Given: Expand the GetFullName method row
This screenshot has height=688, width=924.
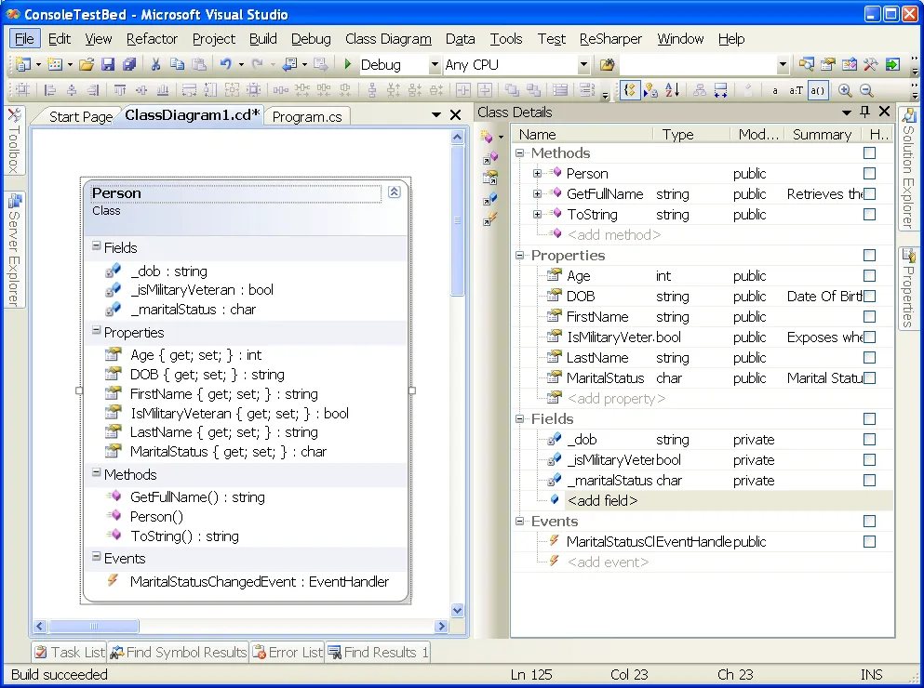Looking at the screenshot, I should (537, 193).
